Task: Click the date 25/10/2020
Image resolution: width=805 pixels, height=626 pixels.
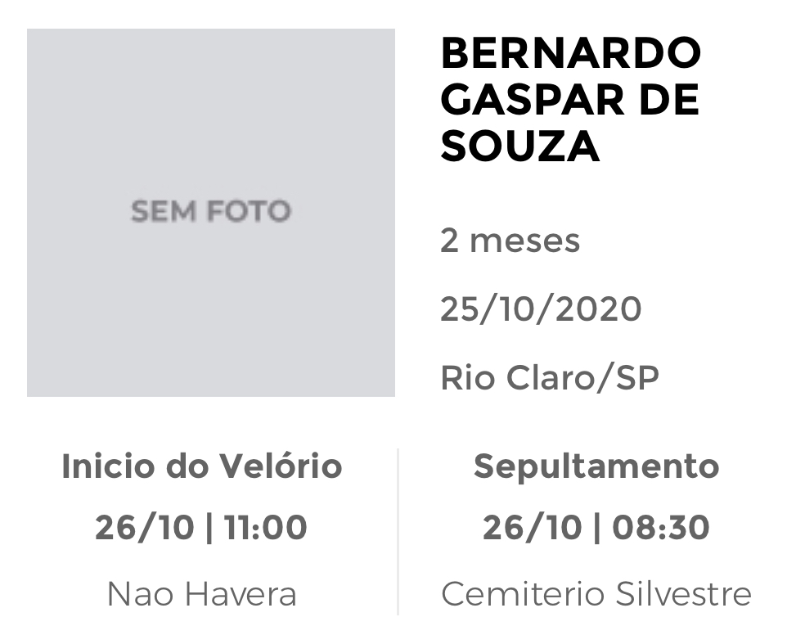Action: 541,309
